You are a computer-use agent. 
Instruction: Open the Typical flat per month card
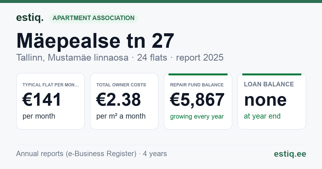[x=50, y=101]
